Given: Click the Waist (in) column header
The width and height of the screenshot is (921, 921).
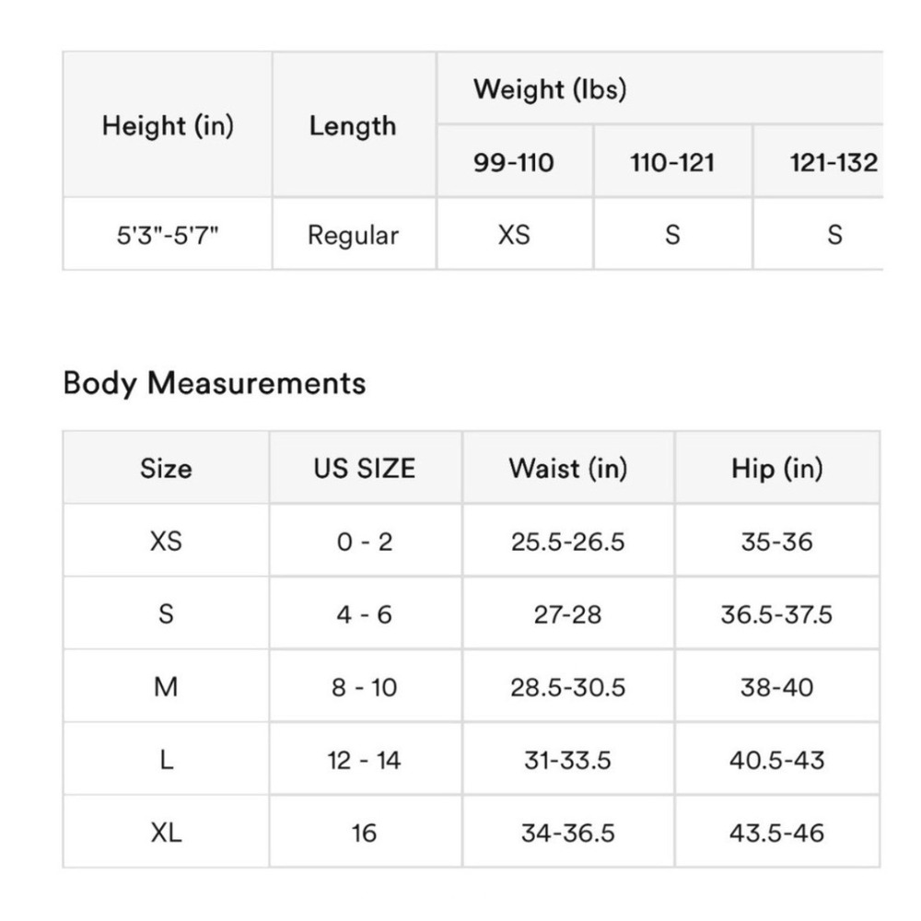Looking at the screenshot, I should (568, 468).
